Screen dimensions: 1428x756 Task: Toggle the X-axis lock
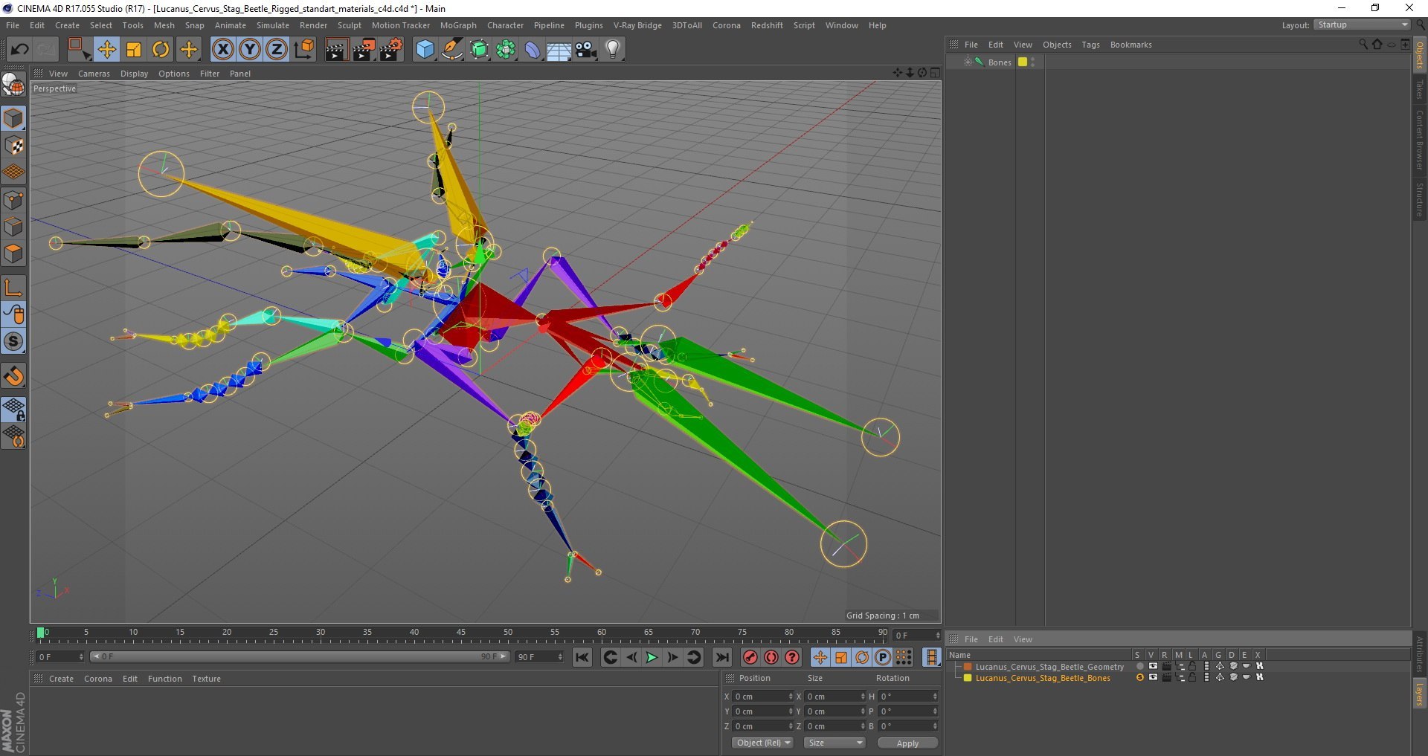222,49
